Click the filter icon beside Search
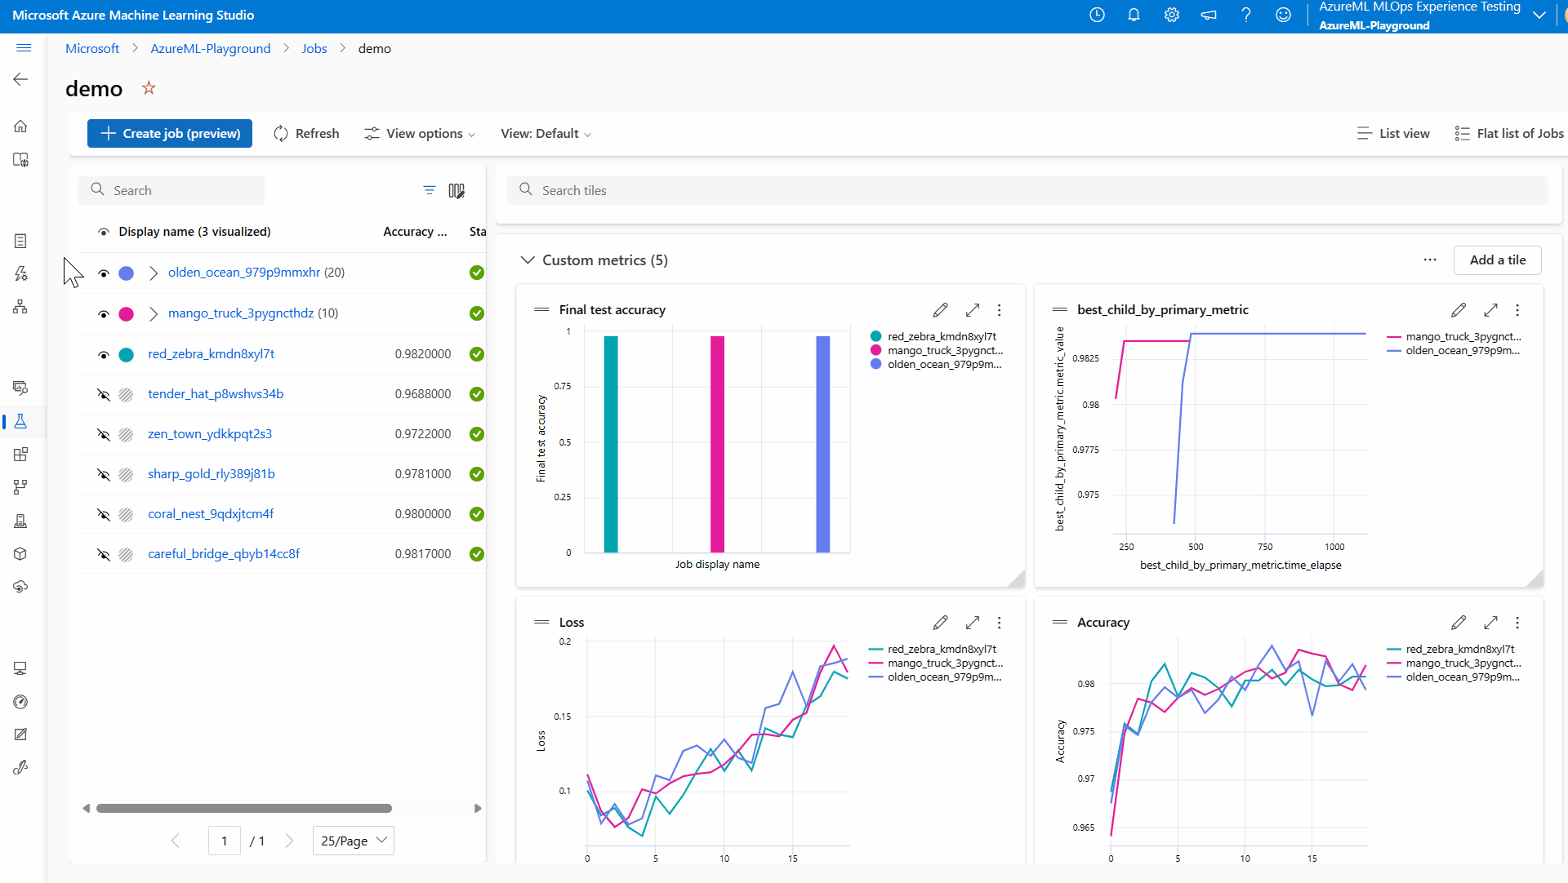Viewport: 1568px width, 883px height. (430, 190)
